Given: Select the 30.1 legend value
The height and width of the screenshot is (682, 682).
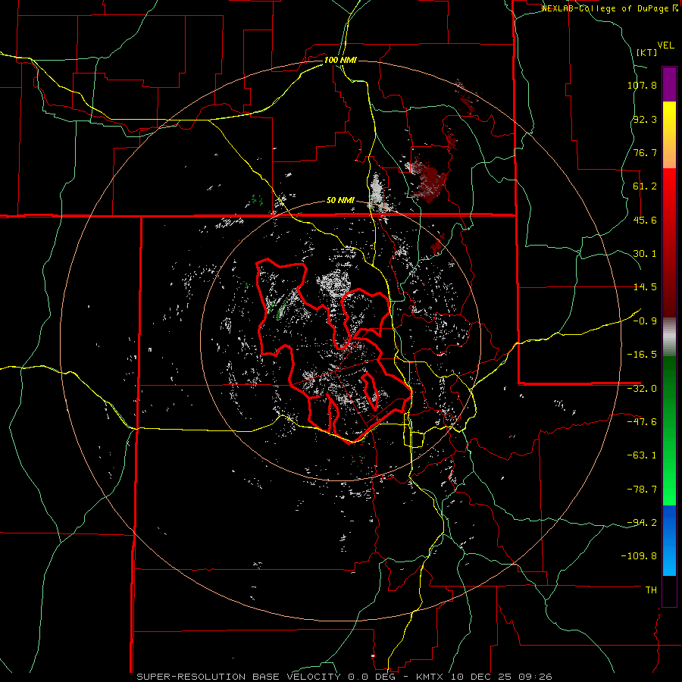Looking at the screenshot, I should 645,254.
